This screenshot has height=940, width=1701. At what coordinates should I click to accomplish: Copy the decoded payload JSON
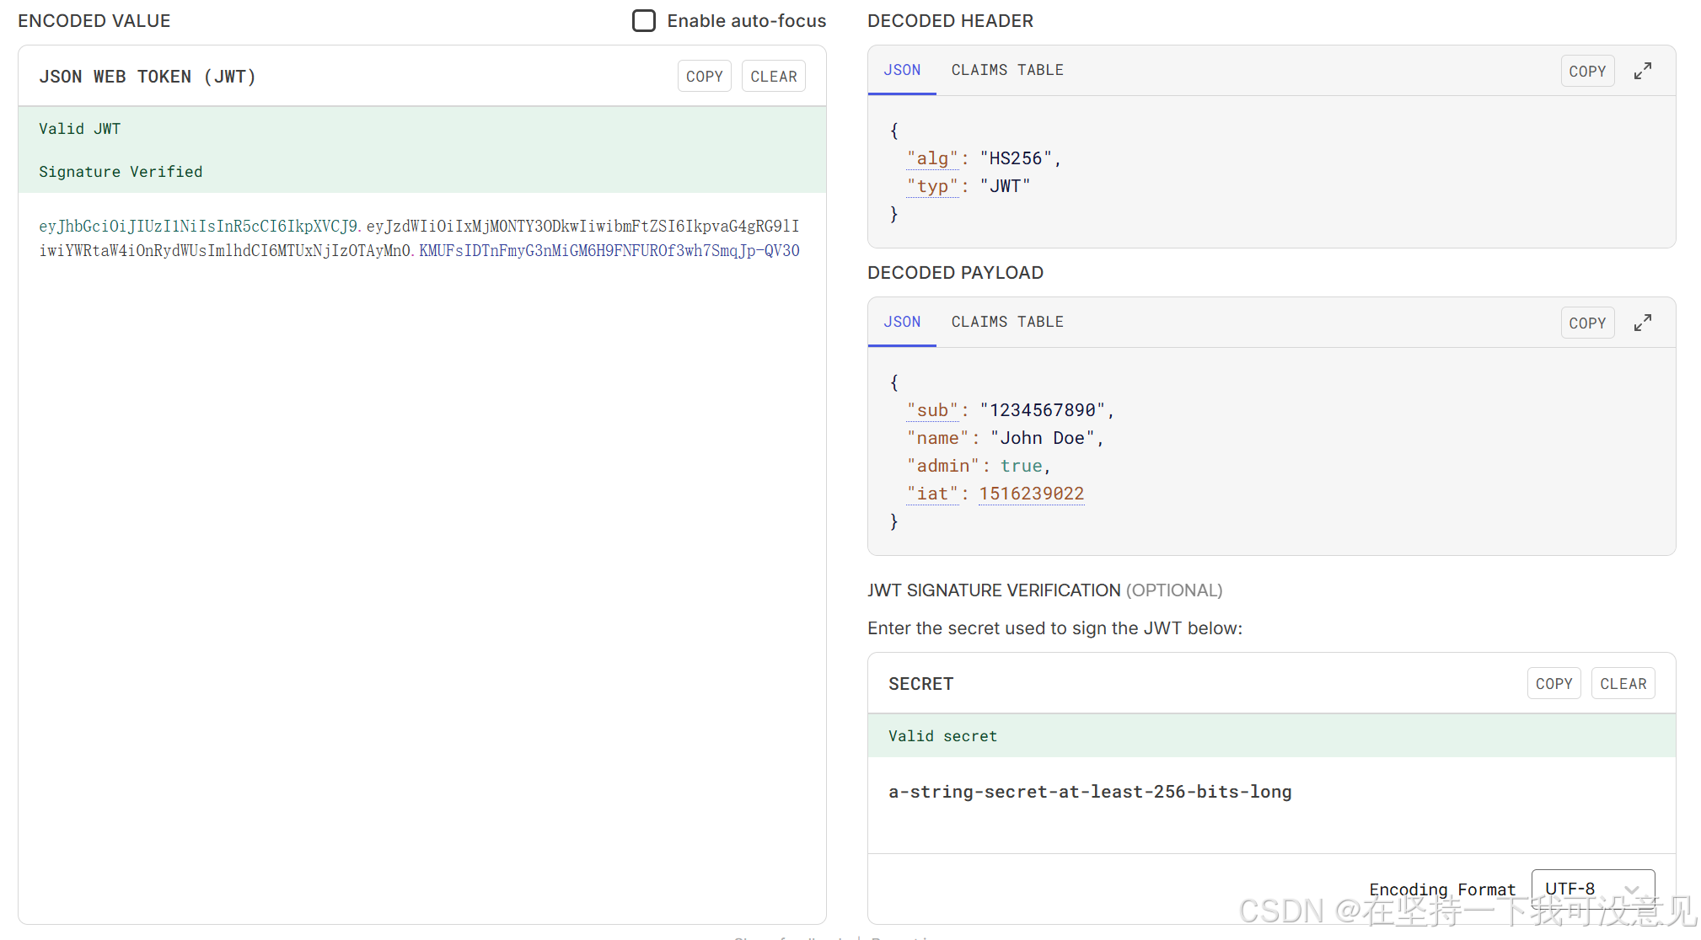tap(1587, 323)
